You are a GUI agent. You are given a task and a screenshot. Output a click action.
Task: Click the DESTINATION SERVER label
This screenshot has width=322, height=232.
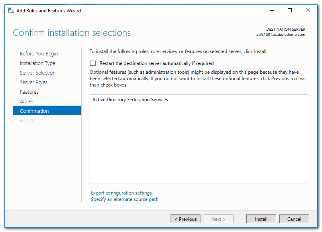[x=286, y=29]
